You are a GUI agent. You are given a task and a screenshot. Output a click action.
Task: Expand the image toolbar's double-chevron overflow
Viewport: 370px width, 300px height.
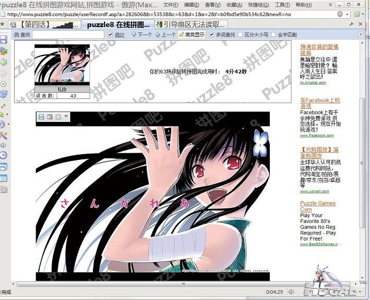tap(66, 117)
